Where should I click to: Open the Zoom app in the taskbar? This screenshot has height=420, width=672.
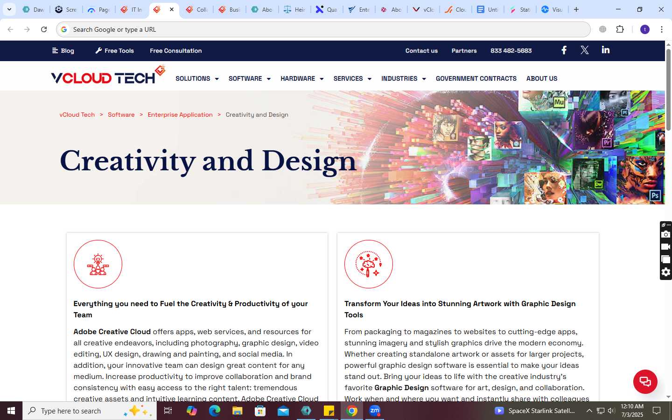(375, 411)
